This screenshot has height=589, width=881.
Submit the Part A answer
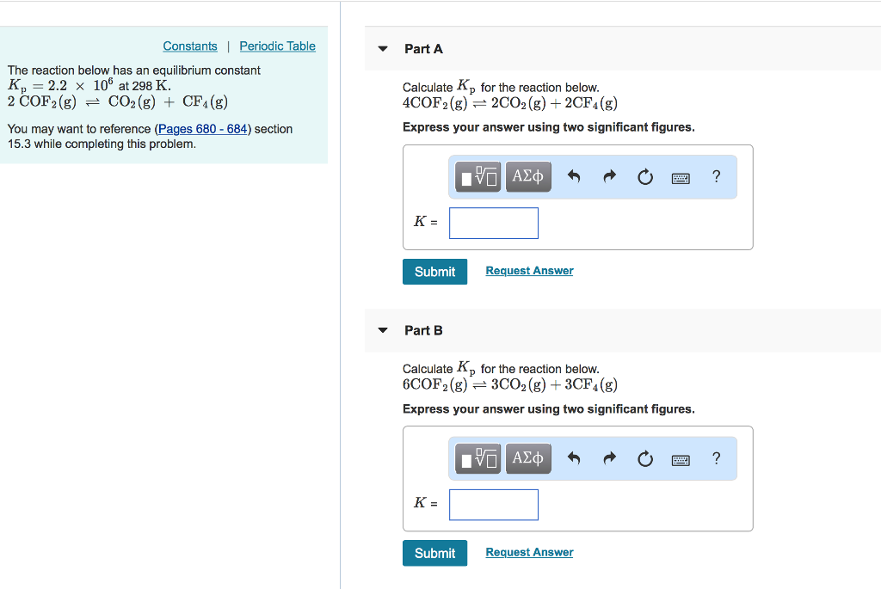[x=434, y=272]
